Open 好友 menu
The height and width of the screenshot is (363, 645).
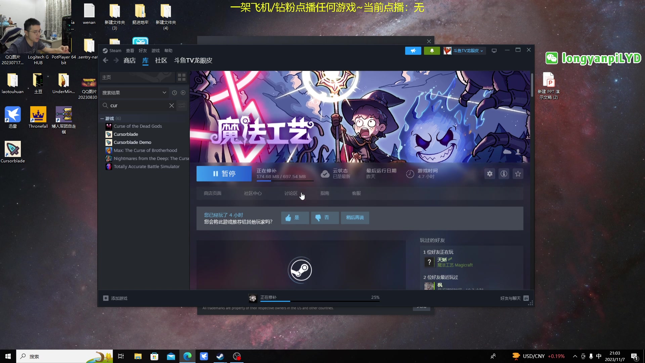(x=143, y=51)
